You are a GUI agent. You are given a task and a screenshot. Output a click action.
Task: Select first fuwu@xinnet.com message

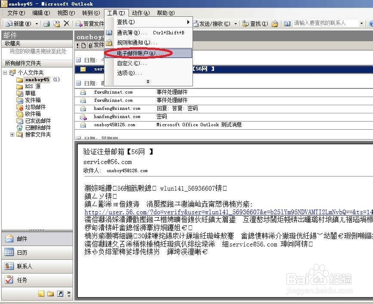(x=223, y=92)
